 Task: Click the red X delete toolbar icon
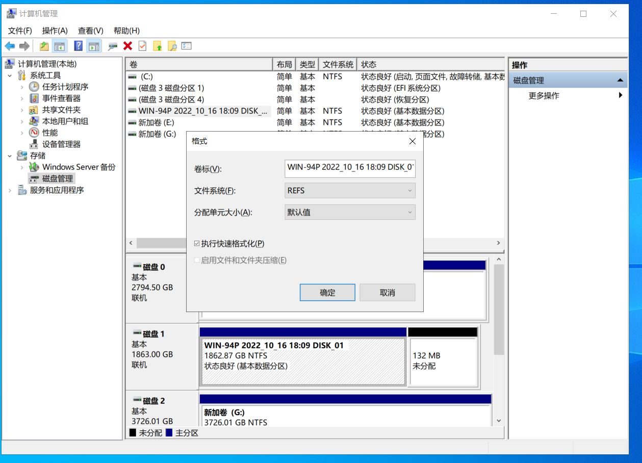coord(127,46)
